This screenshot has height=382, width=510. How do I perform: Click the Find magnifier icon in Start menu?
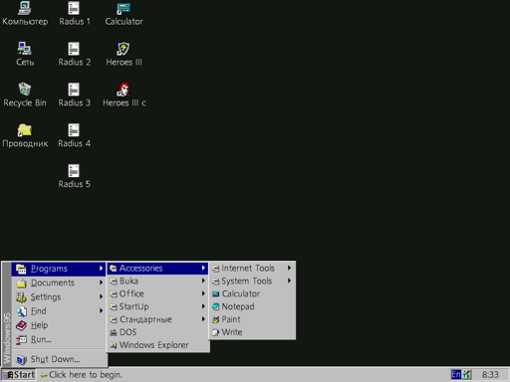(21, 311)
